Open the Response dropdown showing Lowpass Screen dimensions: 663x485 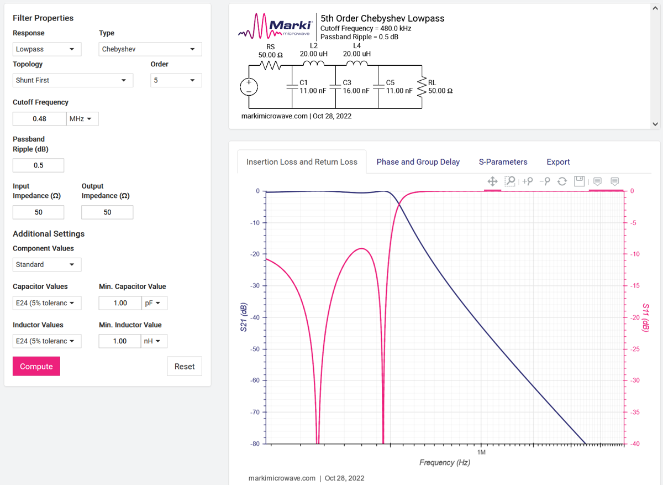[46, 49]
